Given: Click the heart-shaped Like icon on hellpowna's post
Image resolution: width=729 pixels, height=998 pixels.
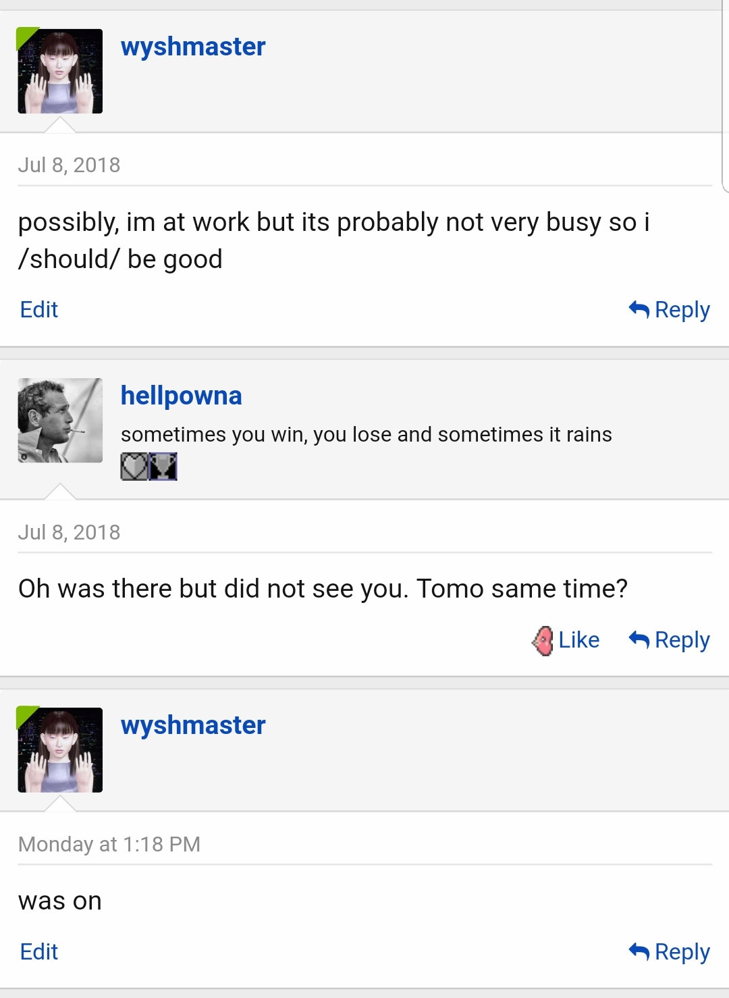Looking at the screenshot, I should [x=543, y=641].
